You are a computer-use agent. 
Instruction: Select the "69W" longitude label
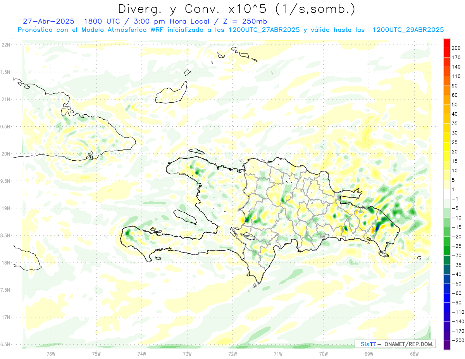pos(369,354)
